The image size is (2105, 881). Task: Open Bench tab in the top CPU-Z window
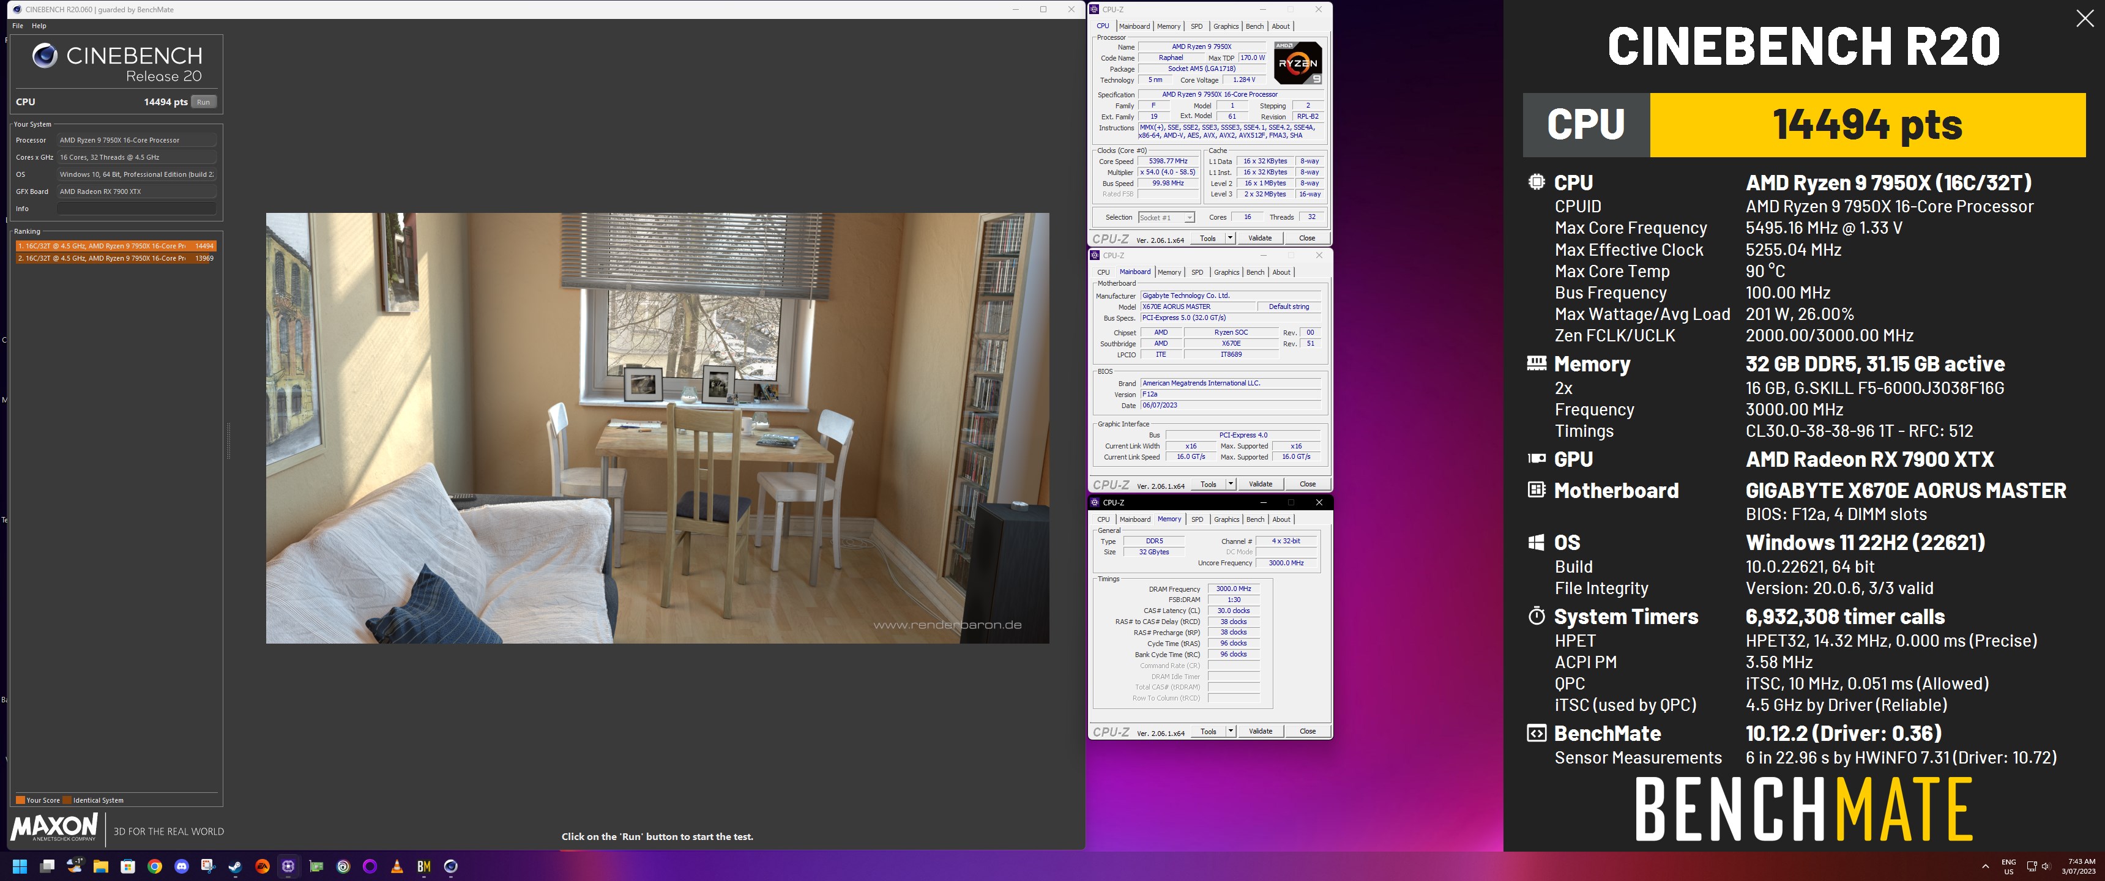pos(1254,26)
